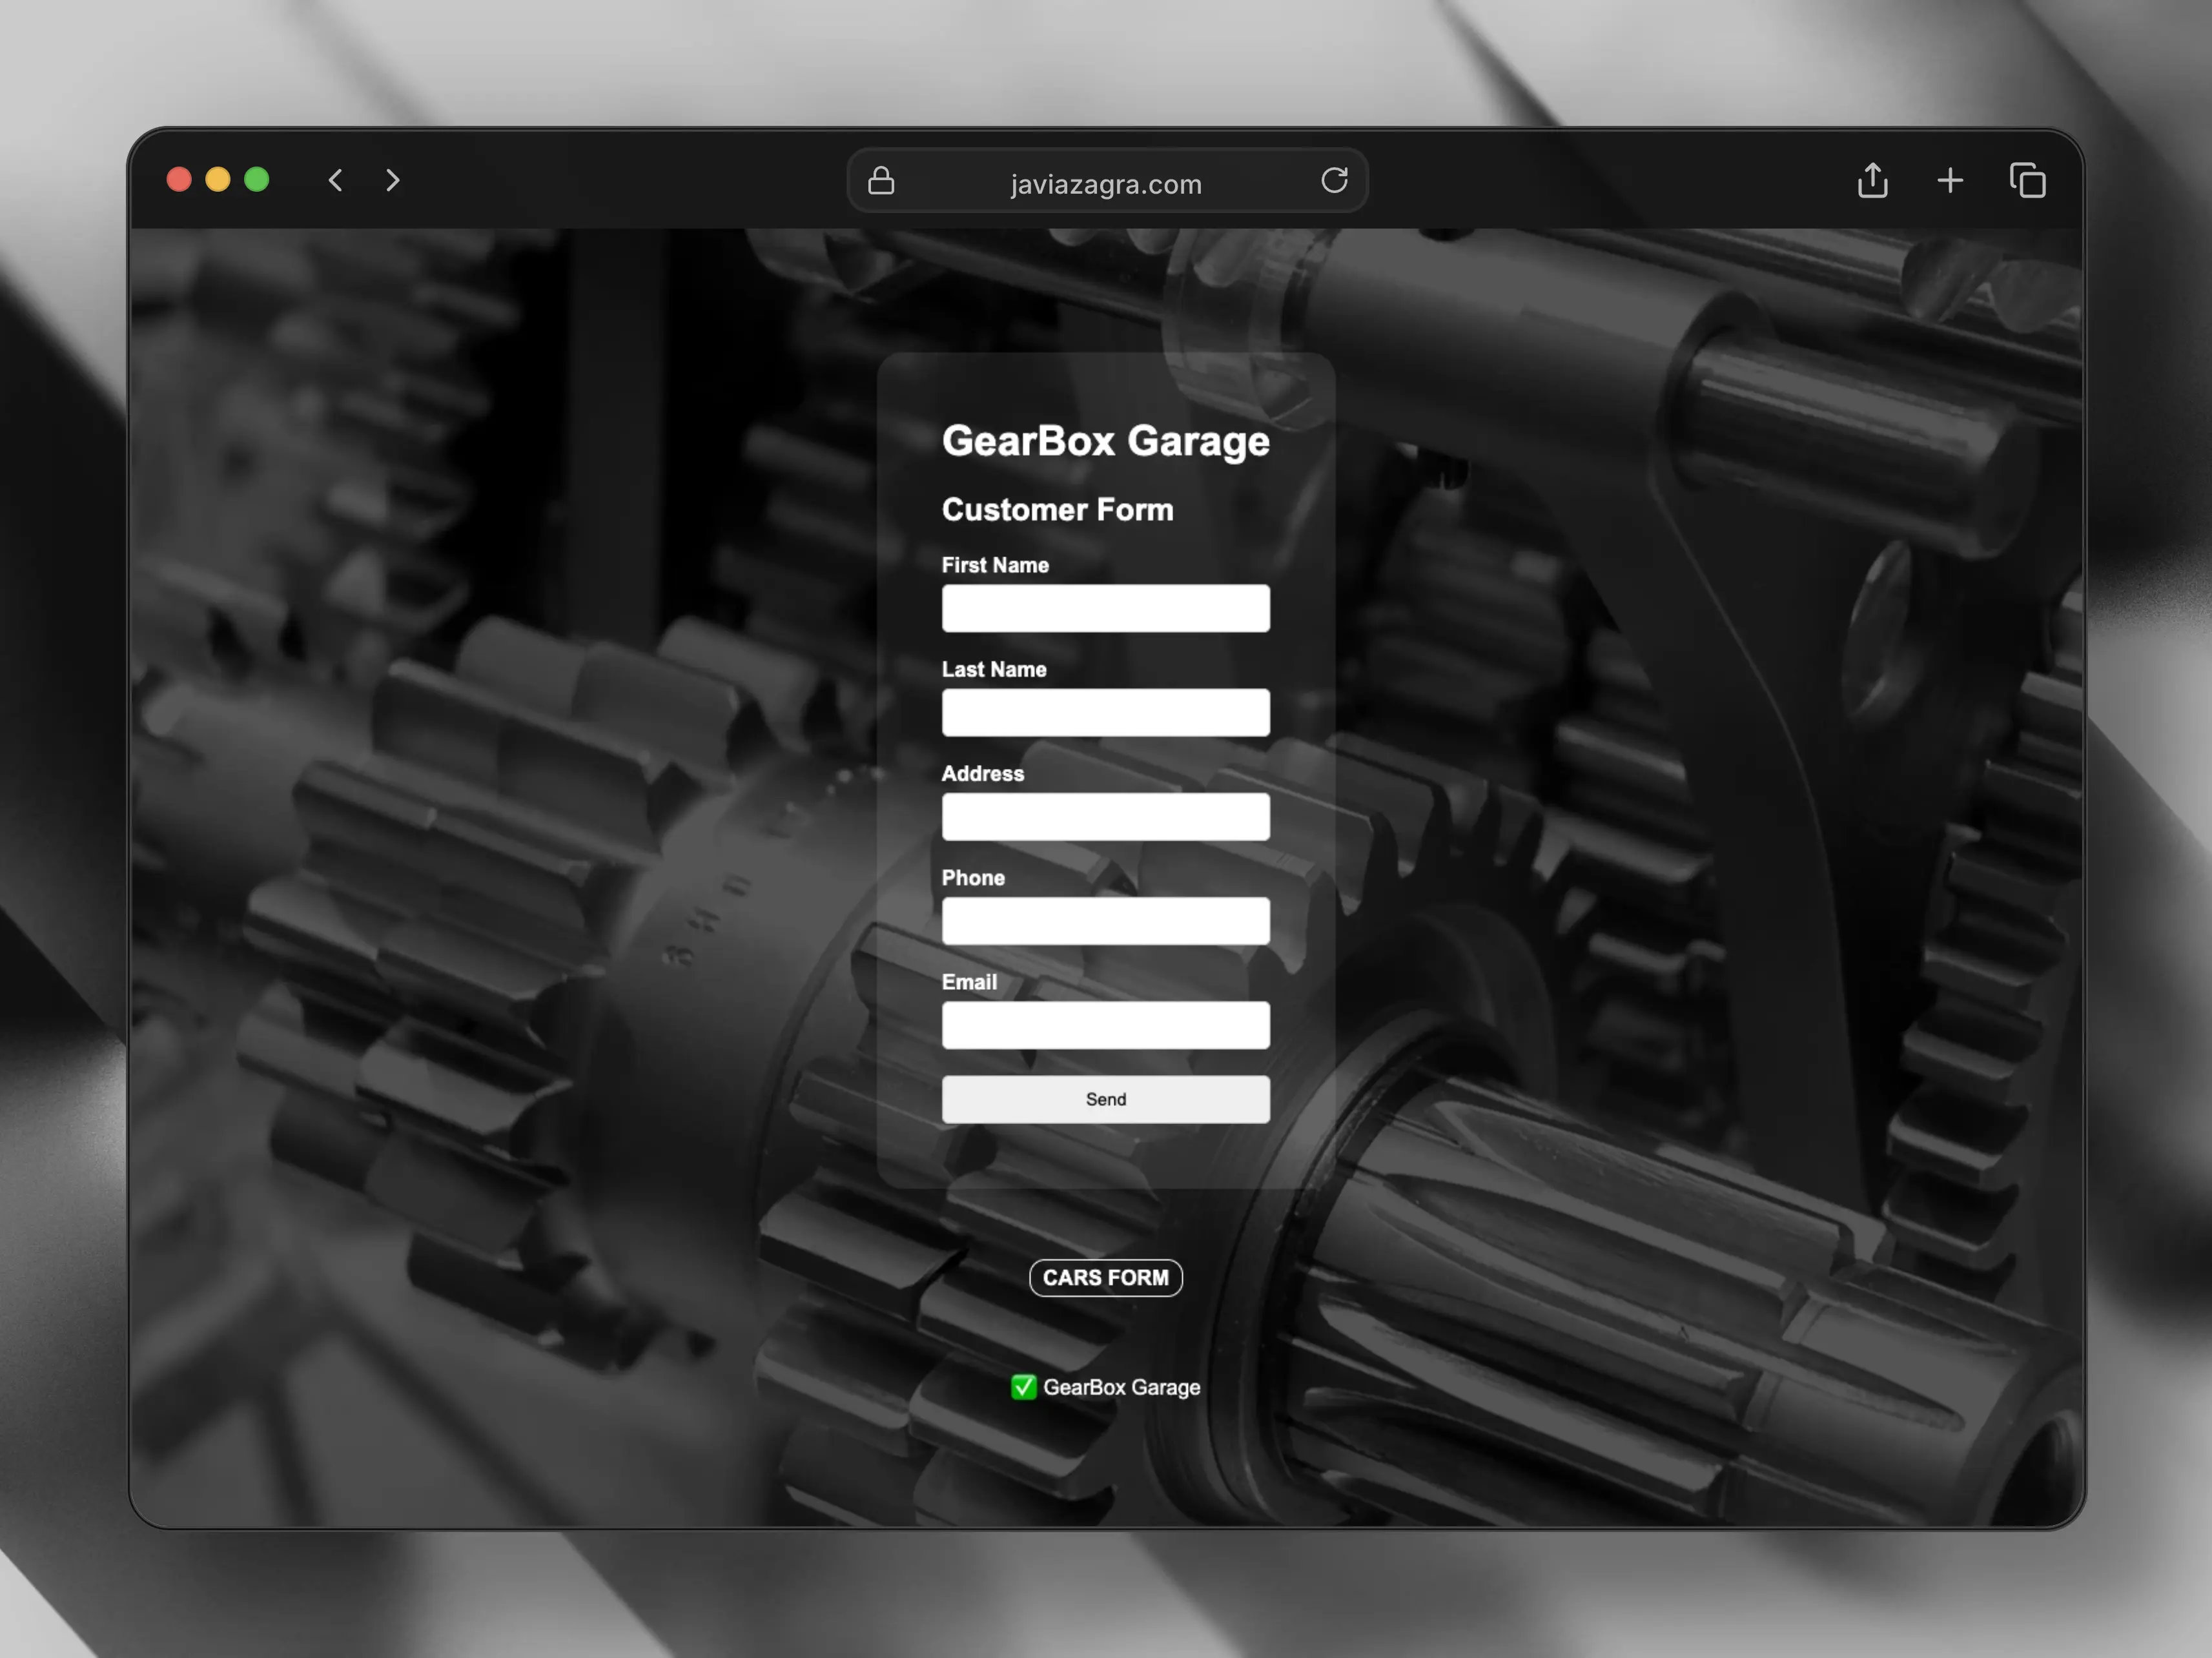Open the share icon menu

(x=1872, y=181)
